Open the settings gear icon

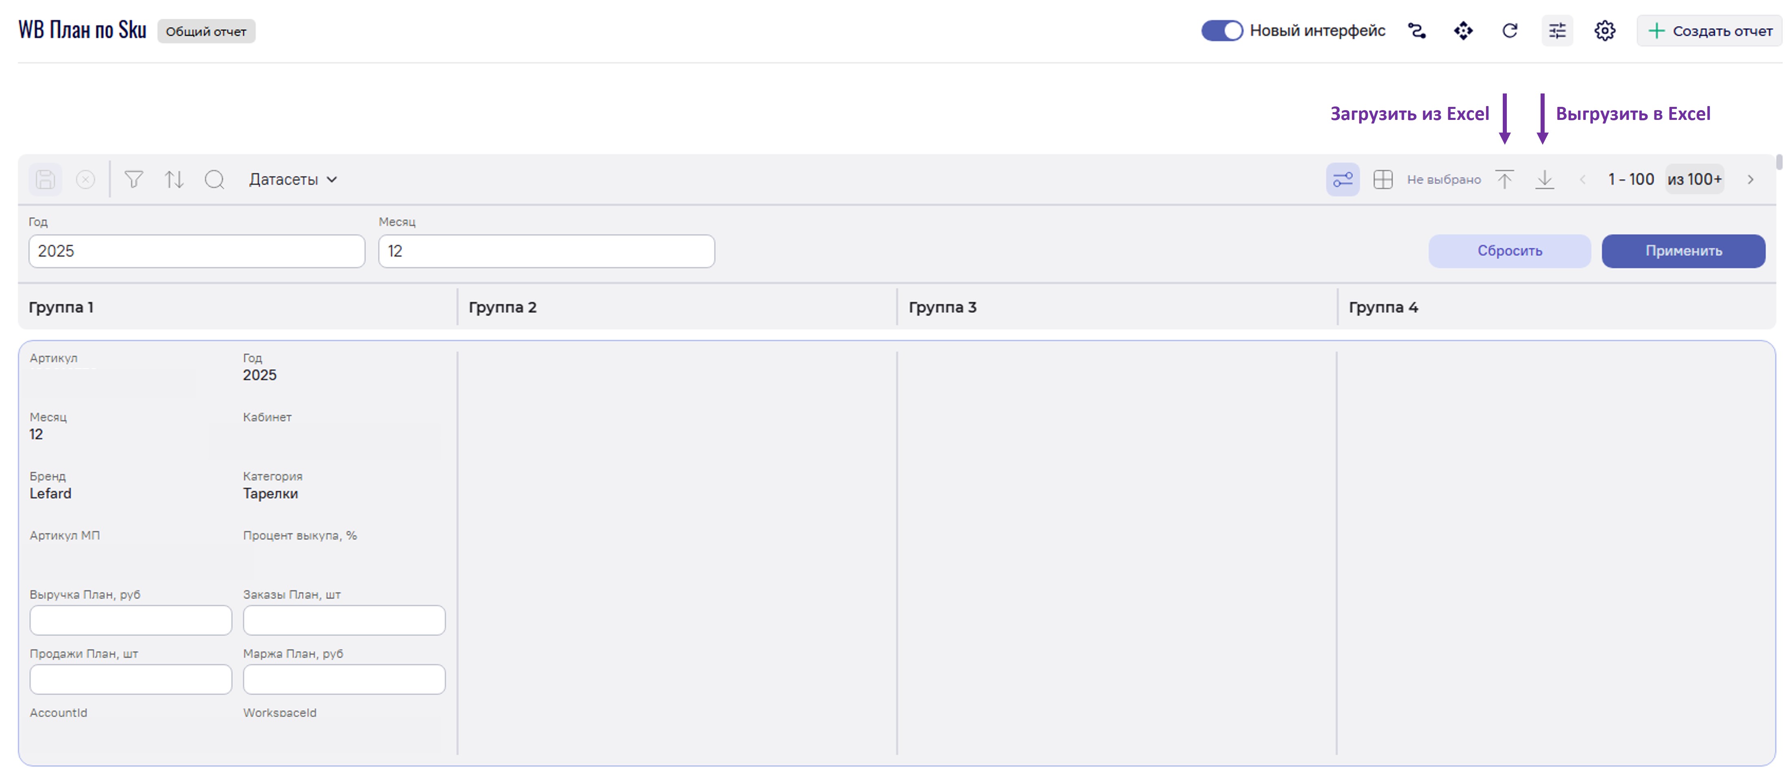pos(1604,30)
